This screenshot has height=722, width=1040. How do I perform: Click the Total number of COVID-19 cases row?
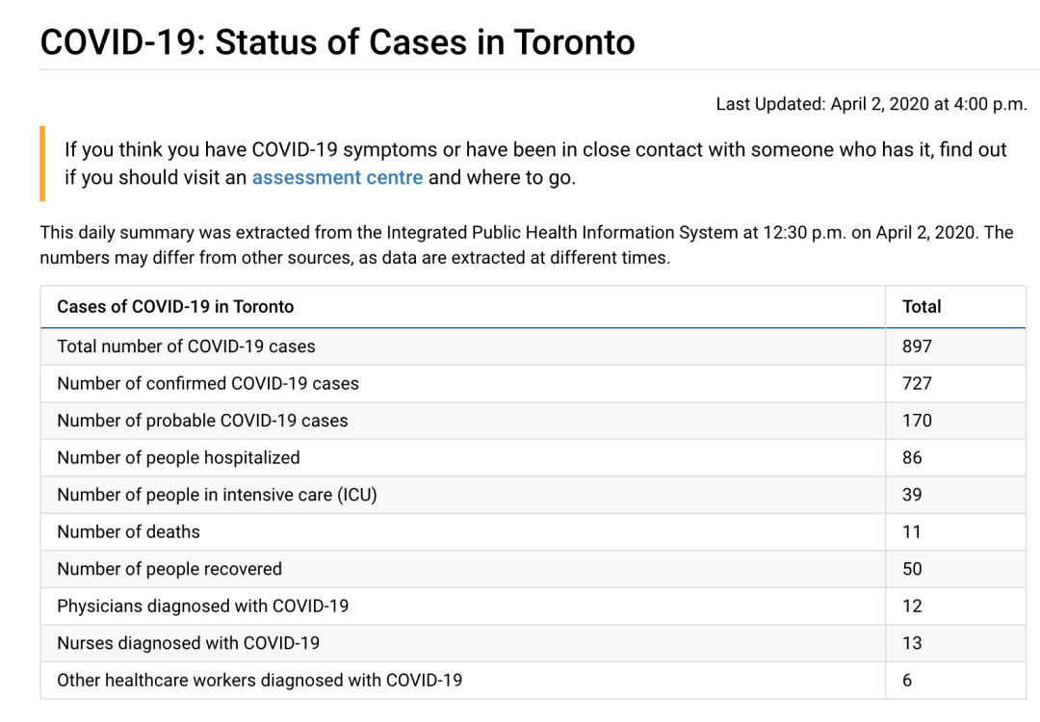point(533,347)
